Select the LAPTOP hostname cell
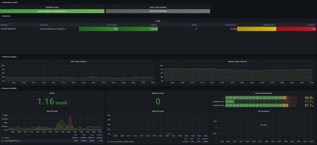The image size is (317, 145). click(x=8, y=29)
